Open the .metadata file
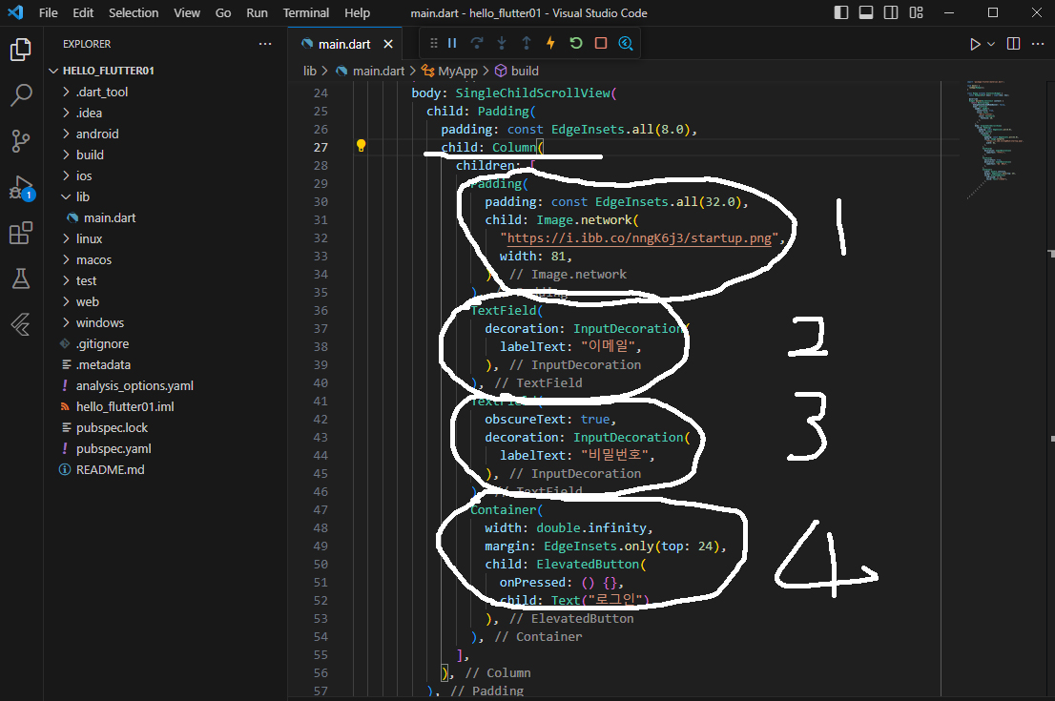 pyautogui.click(x=166, y=364)
